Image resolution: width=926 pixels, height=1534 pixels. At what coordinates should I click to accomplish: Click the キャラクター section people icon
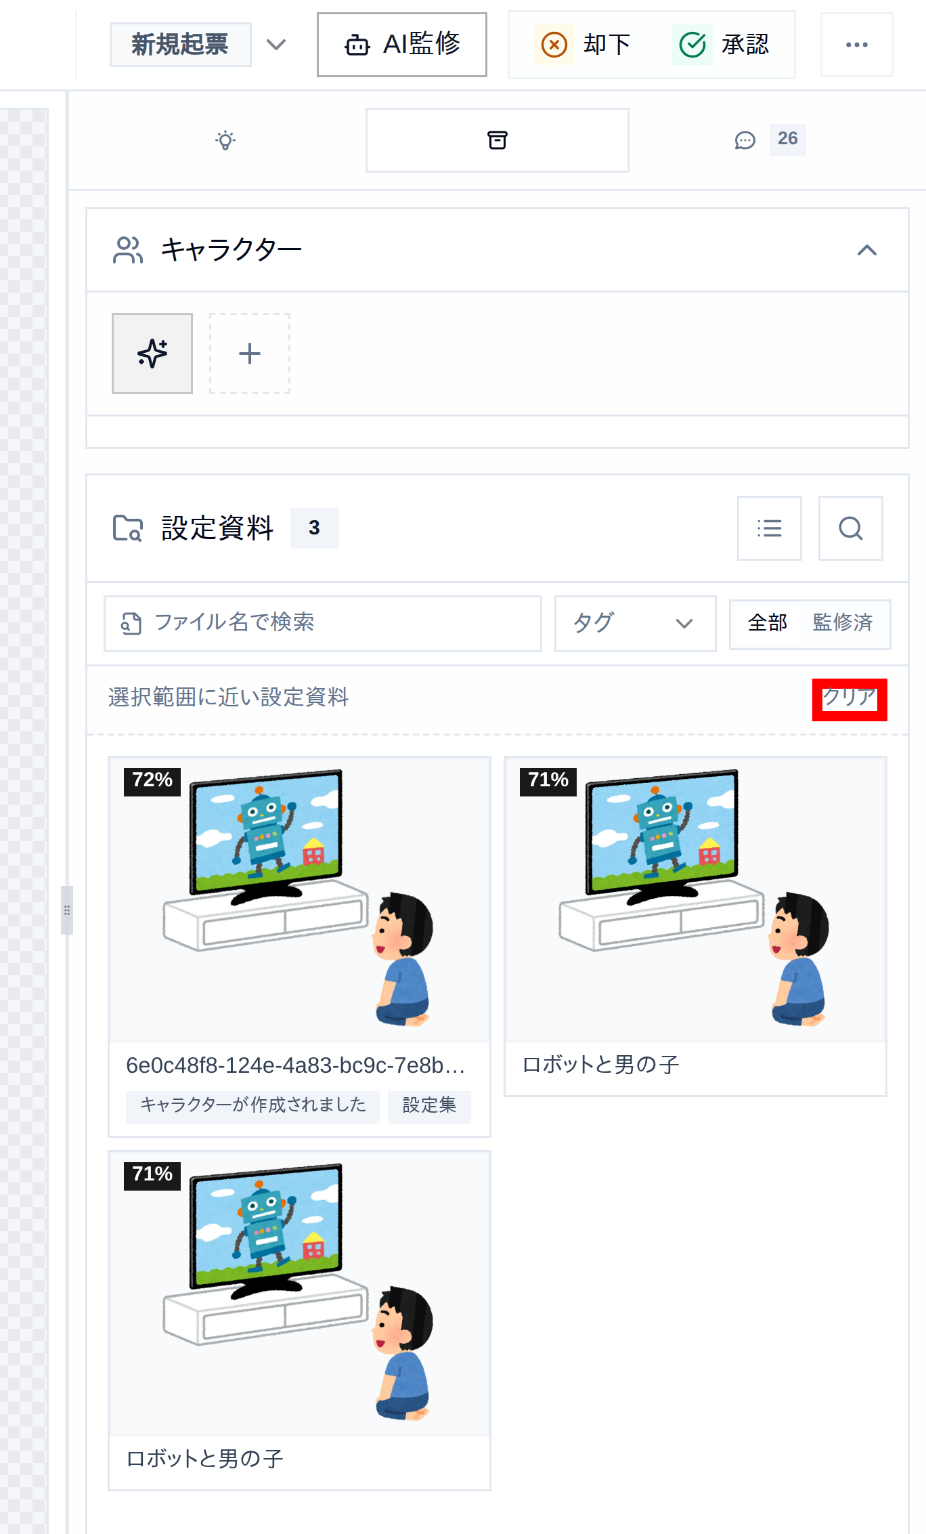[128, 250]
